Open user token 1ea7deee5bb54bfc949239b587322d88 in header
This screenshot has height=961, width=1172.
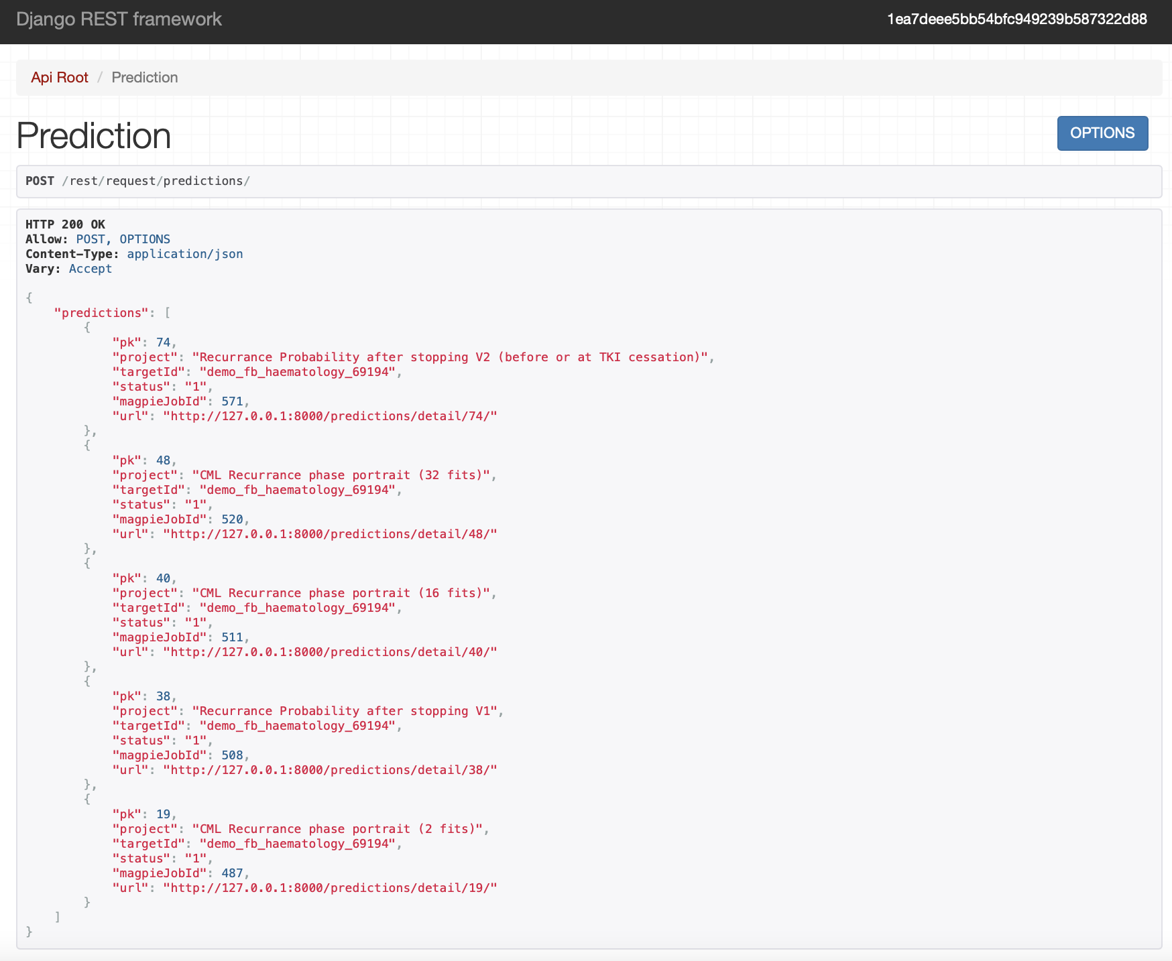(x=1017, y=19)
